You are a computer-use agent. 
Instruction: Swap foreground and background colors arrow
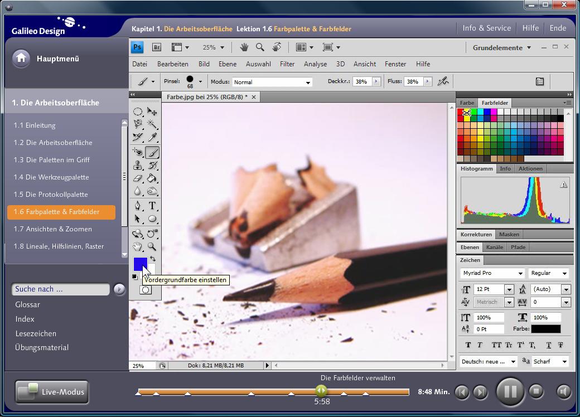[153, 259]
